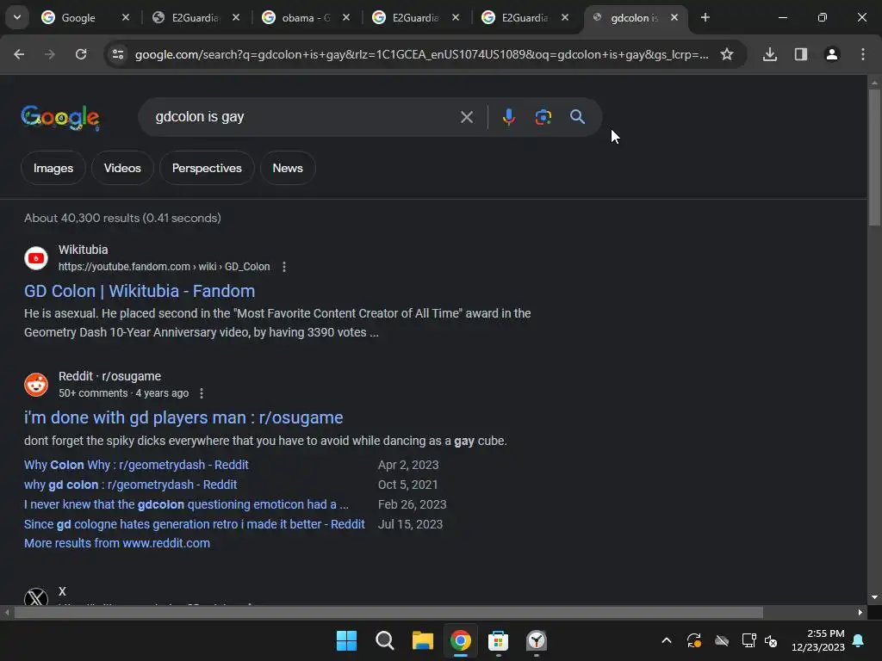Open notifications bell in system tray
882x661 pixels.
click(x=859, y=640)
